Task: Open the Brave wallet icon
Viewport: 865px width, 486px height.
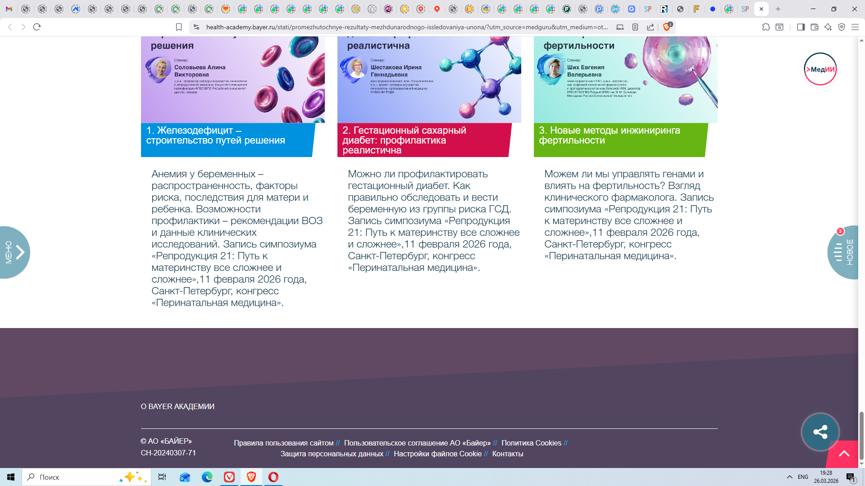Action: point(814,27)
